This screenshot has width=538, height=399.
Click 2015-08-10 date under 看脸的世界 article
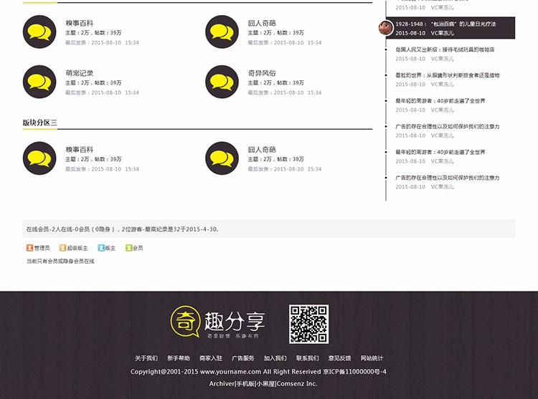[410, 85]
